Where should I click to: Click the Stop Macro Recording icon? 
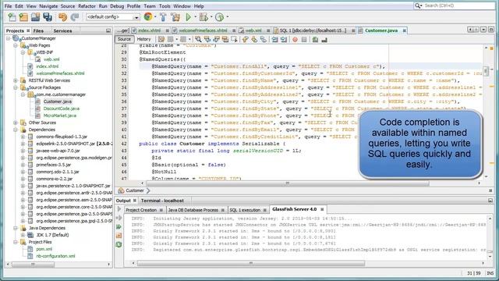click(304, 40)
